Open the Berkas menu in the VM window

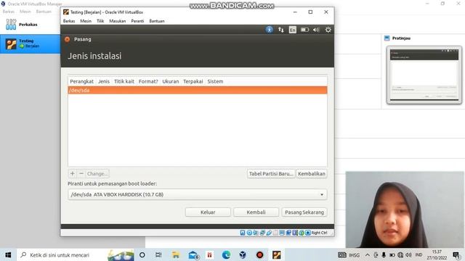coord(69,21)
